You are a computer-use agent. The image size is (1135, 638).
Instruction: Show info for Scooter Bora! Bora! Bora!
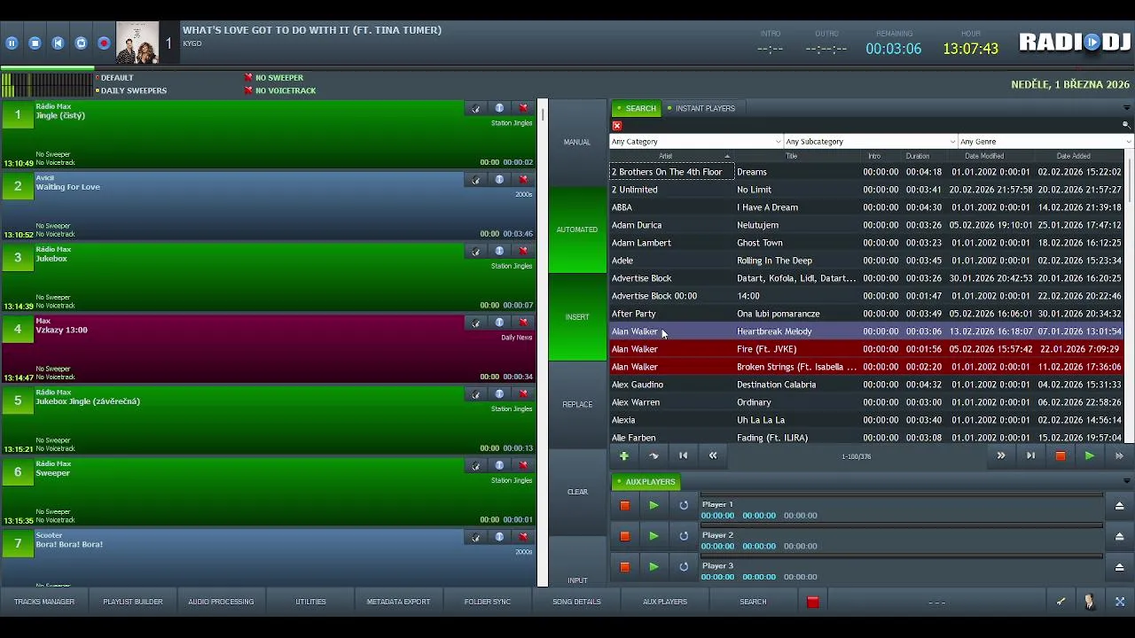pos(499,537)
